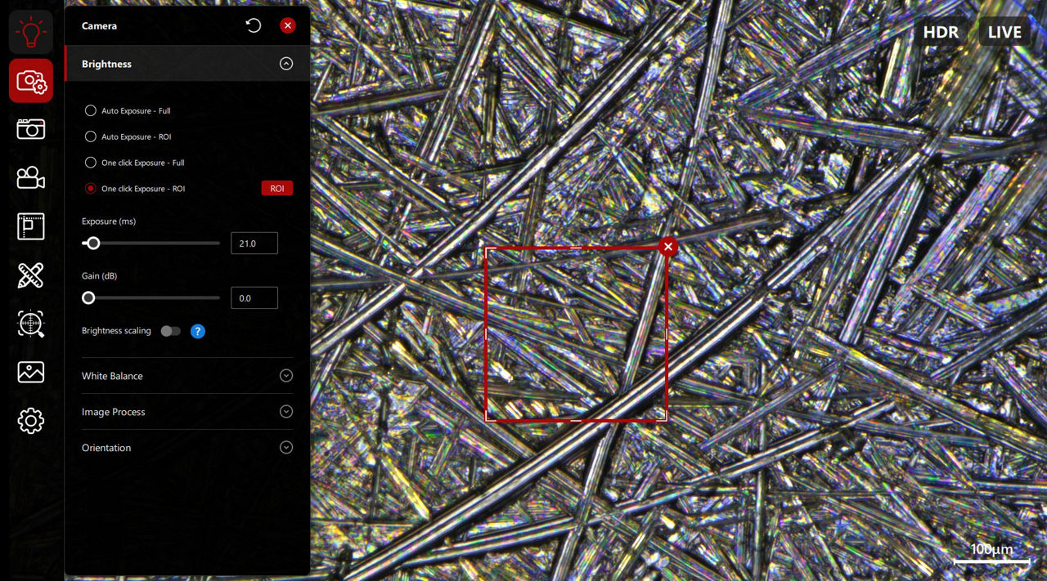Click the Exposure value field showing 21.0
The width and height of the screenshot is (1047, 581).
(x=254, y=244)
